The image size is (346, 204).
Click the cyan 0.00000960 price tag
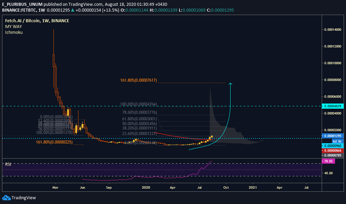(x=333, y=146)
